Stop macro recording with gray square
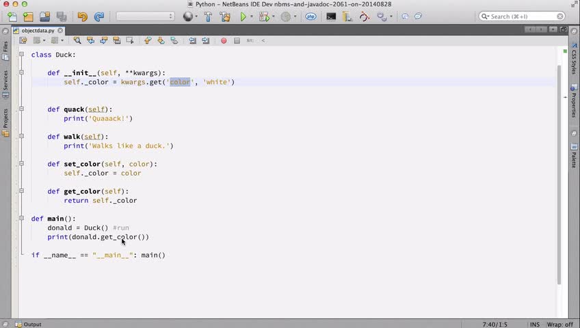This screenshot has height=328, width=580. pos(237,40)
